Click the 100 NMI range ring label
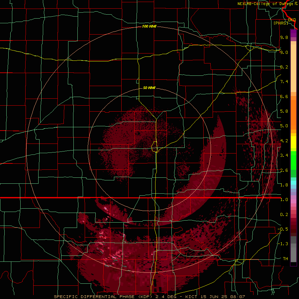This screenshot has height=299, width=299. pyautogui.click(x=149, y=26)
